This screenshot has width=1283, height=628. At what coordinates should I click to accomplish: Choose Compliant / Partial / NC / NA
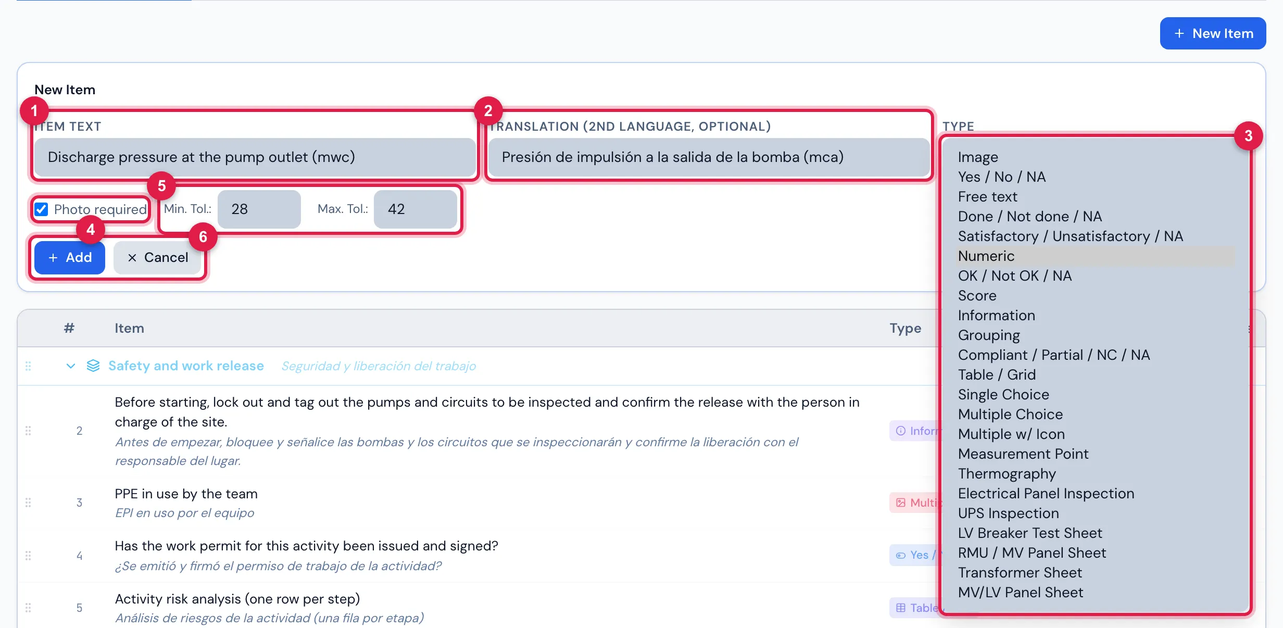click(1096, 355)
